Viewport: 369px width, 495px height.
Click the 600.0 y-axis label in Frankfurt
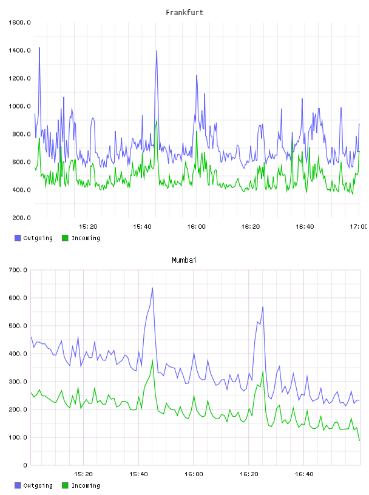pos(21,162)
